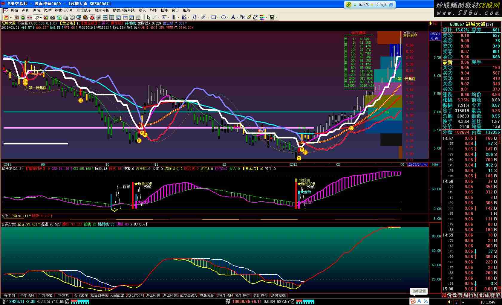Select the Gann fan lines tool

click(x=184, y=17)
